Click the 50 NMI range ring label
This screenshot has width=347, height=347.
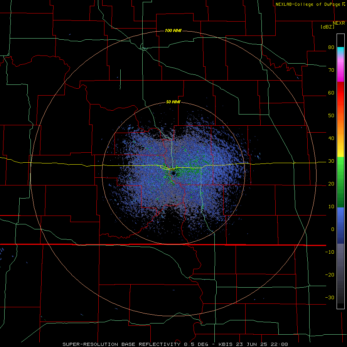coord(173,102)
